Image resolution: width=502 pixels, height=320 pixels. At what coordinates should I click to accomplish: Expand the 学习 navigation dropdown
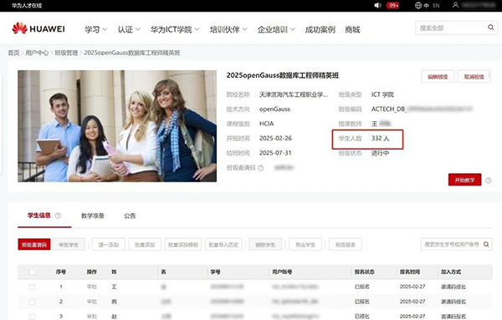[95, 29]
